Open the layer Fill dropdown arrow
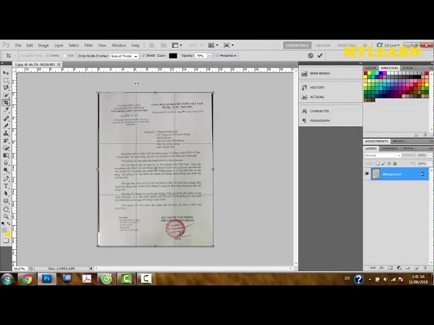 tap(430, 164)
